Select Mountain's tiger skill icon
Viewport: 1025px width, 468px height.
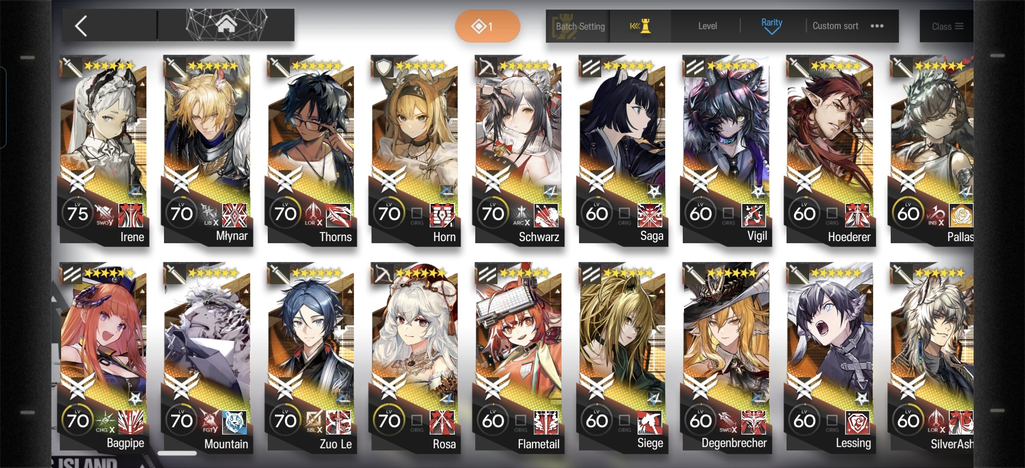tap(235, 422)
